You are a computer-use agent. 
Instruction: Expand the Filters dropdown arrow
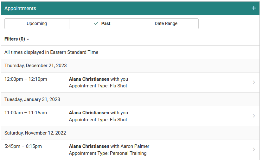click(28, 39)
